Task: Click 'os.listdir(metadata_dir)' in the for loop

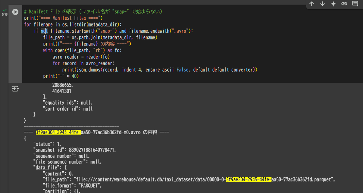Action: pos(90,24)
